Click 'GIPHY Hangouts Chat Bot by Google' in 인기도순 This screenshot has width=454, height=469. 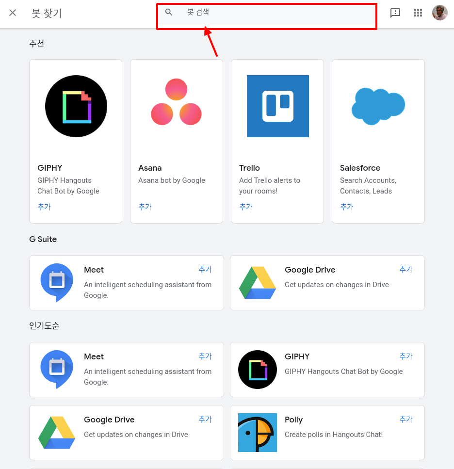[x=343, y=372]
